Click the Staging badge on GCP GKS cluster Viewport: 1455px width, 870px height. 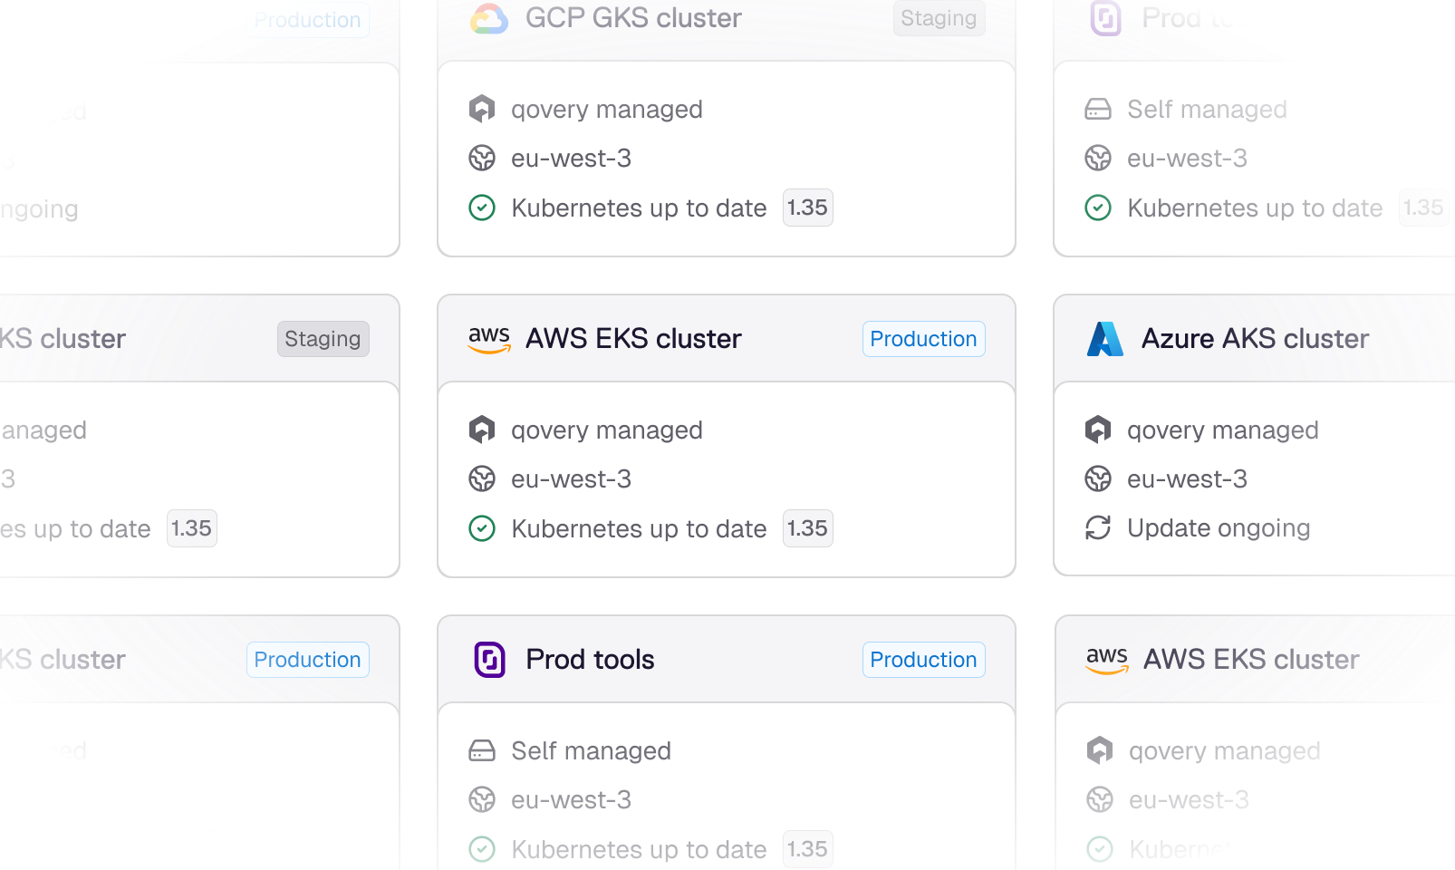(939, 18)
